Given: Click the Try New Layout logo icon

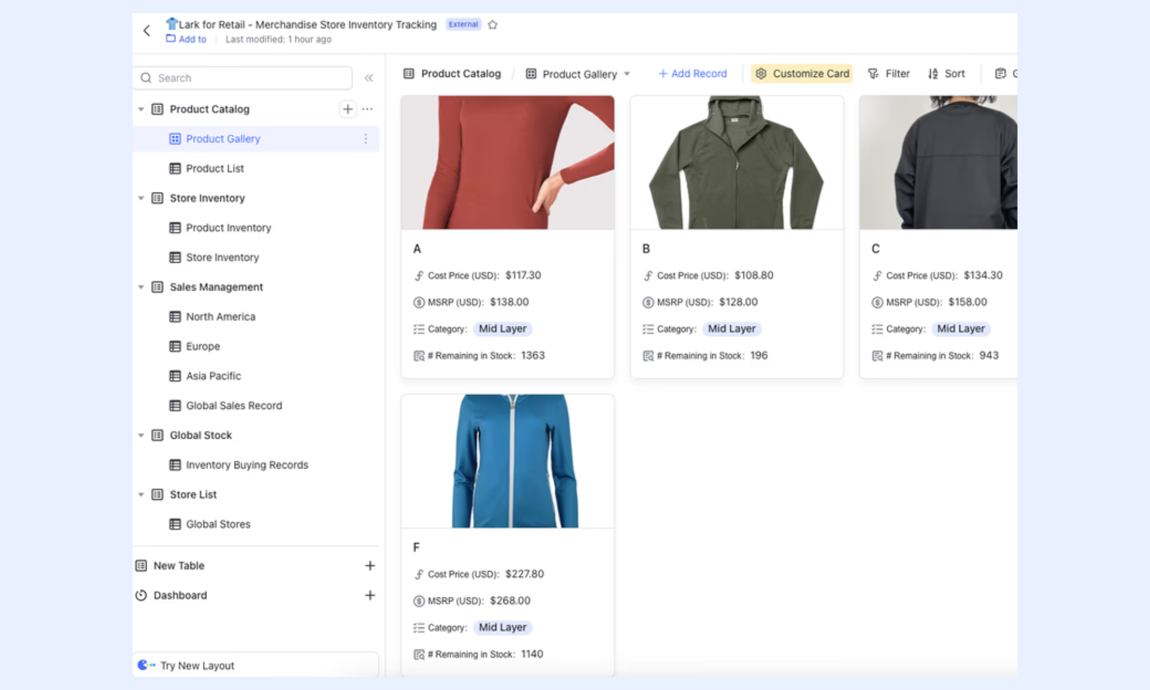Looking at the screenshot, I should [146, 665].
